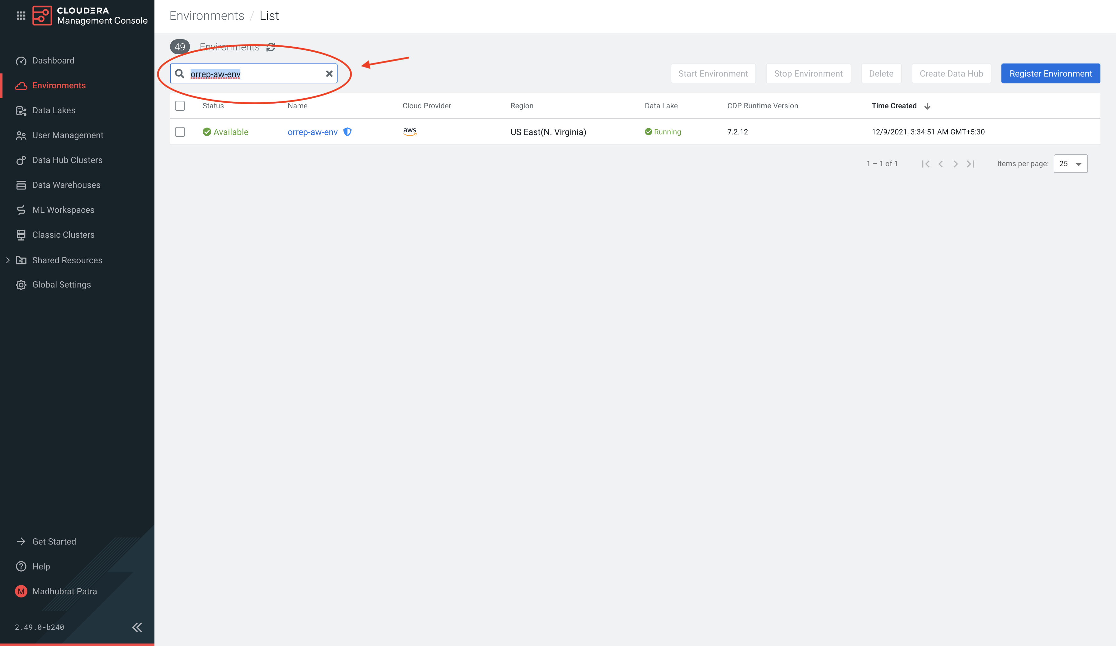This screenshot has height=646, width=1116.
Task: Open the items per page dropdown
Action: (1071, 164)
